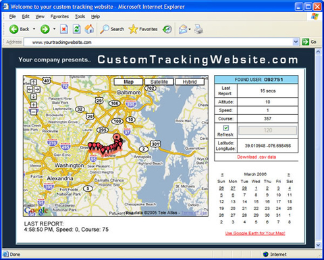Select March 6 in the calendar
Image resolution: width=324 pixels, height=260 pixels.
[233, 195]
